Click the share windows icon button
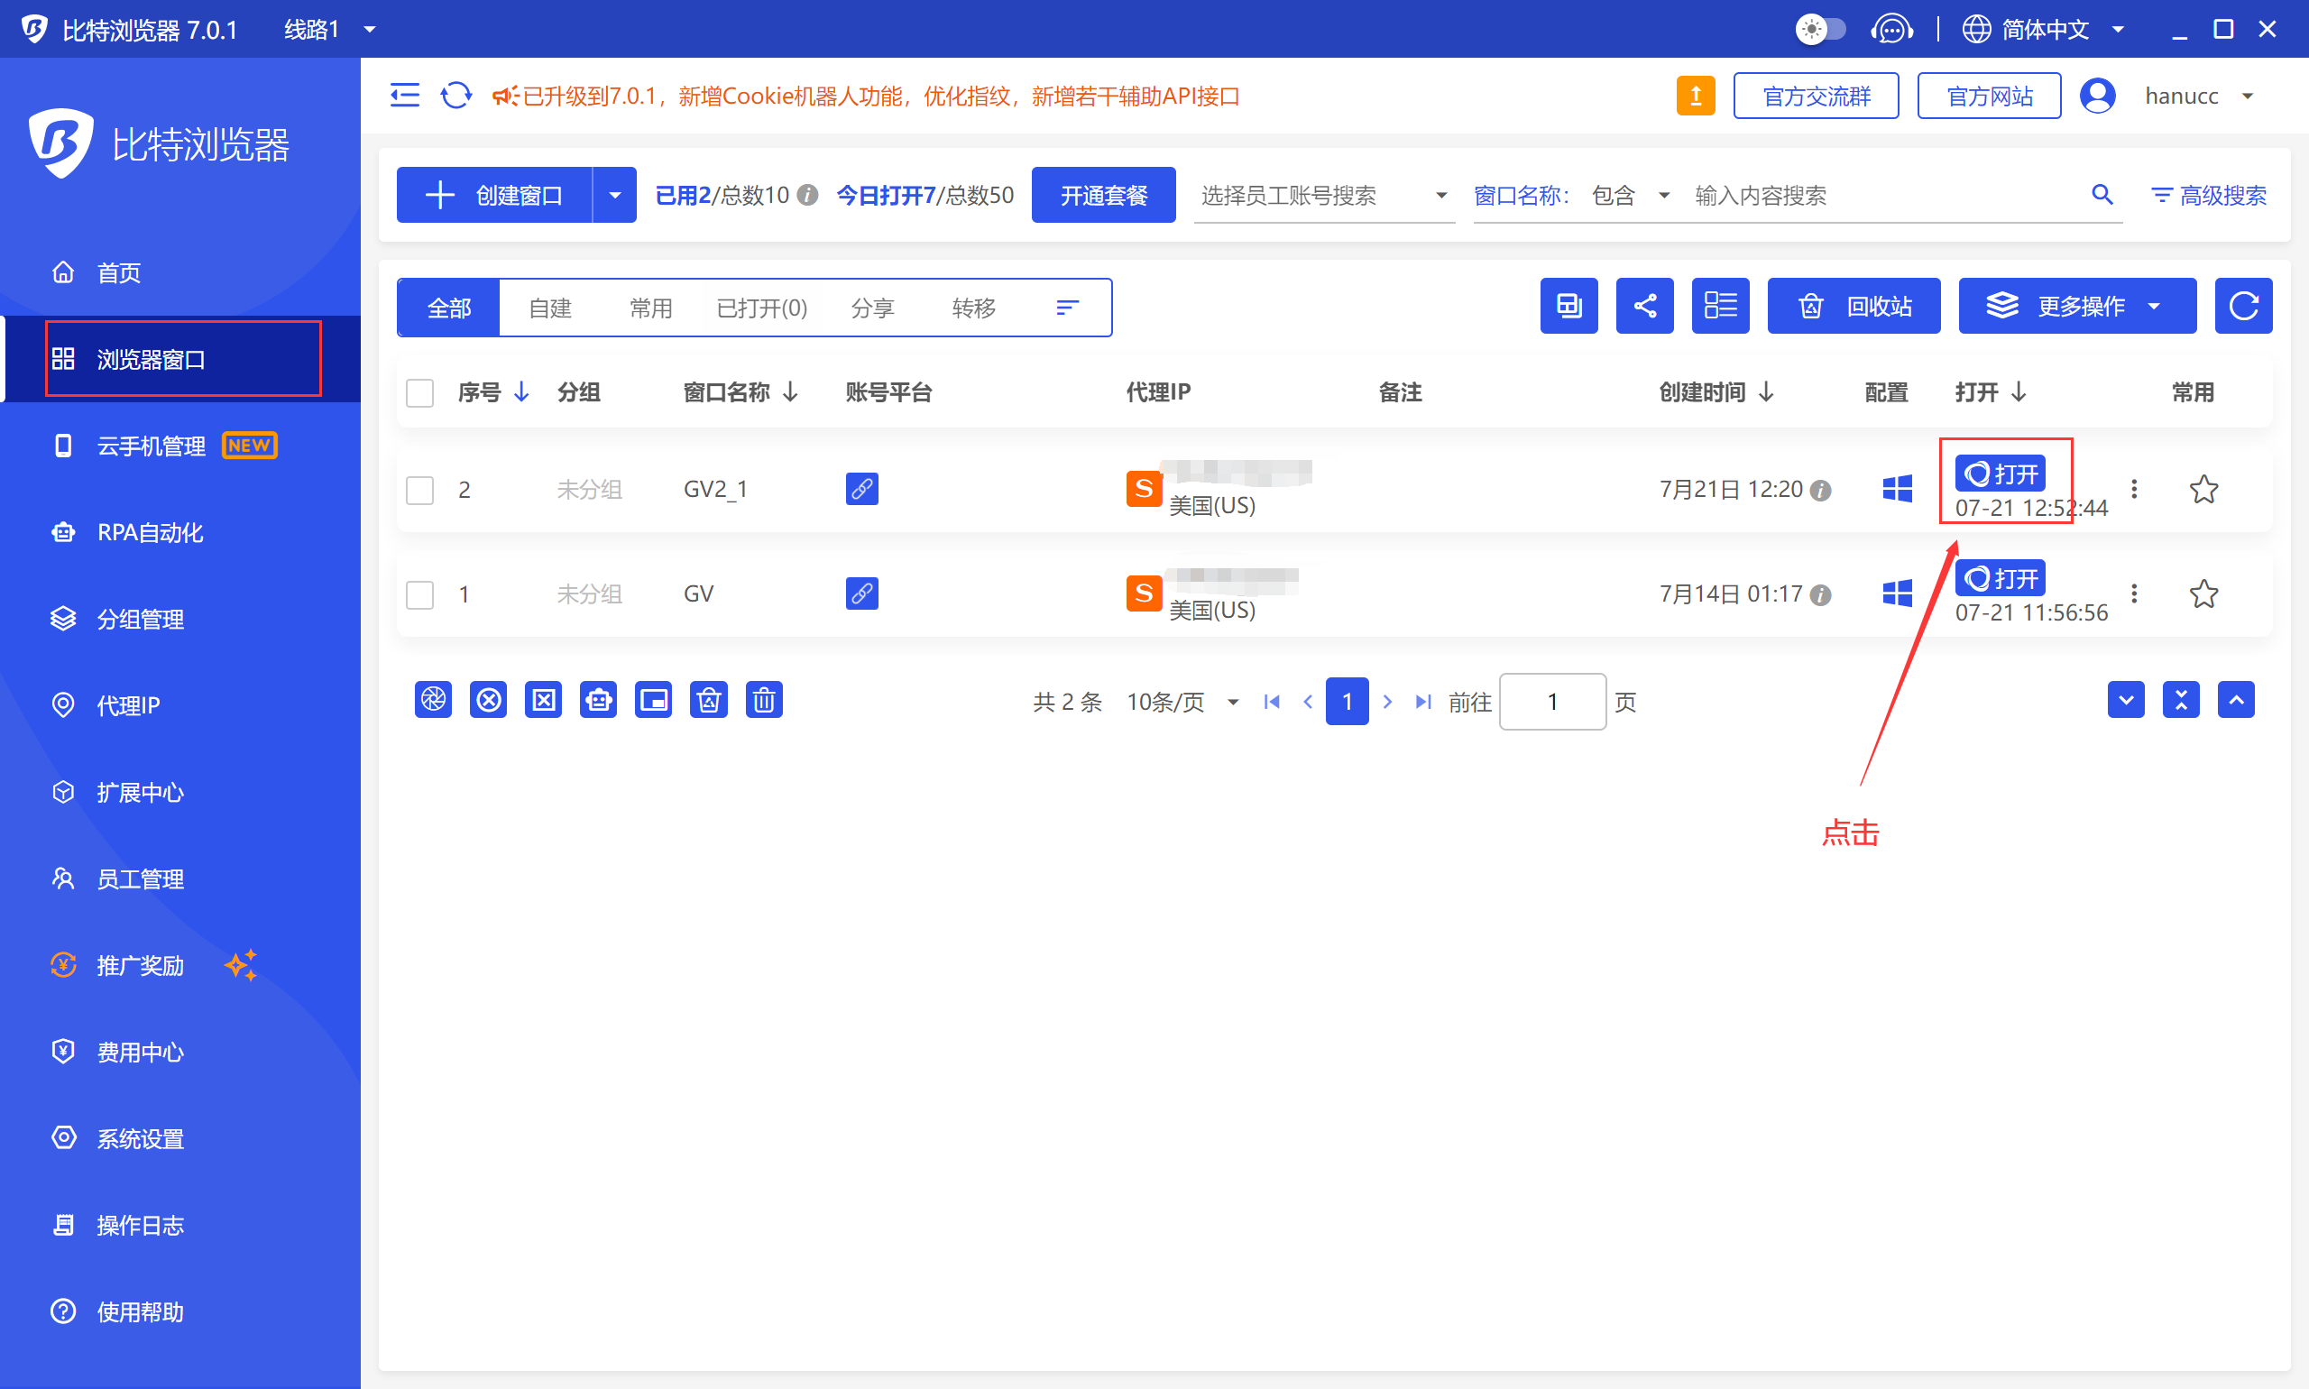 click(x=1644, y=306)
